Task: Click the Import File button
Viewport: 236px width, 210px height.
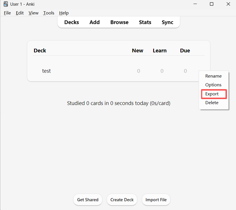Action: click(156, 200)
